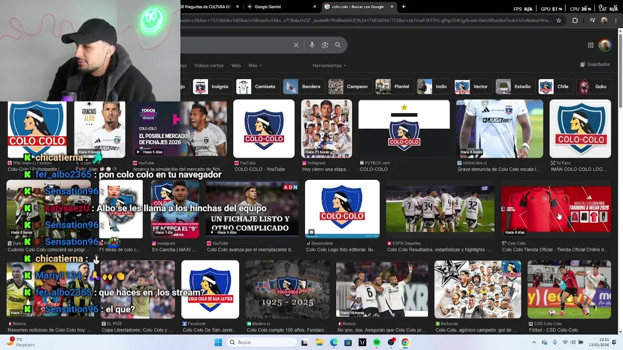Open the ESPN Deportes players image
The image size is (623, 350).
point(440,209)
